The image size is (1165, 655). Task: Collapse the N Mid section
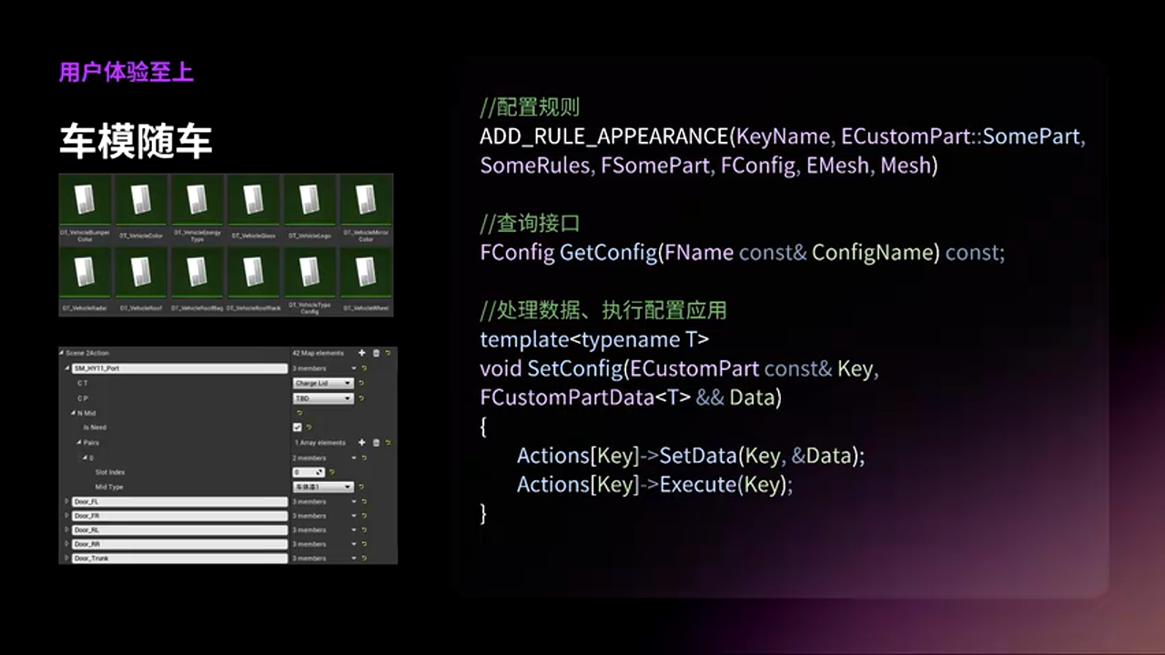pos(73,413)
